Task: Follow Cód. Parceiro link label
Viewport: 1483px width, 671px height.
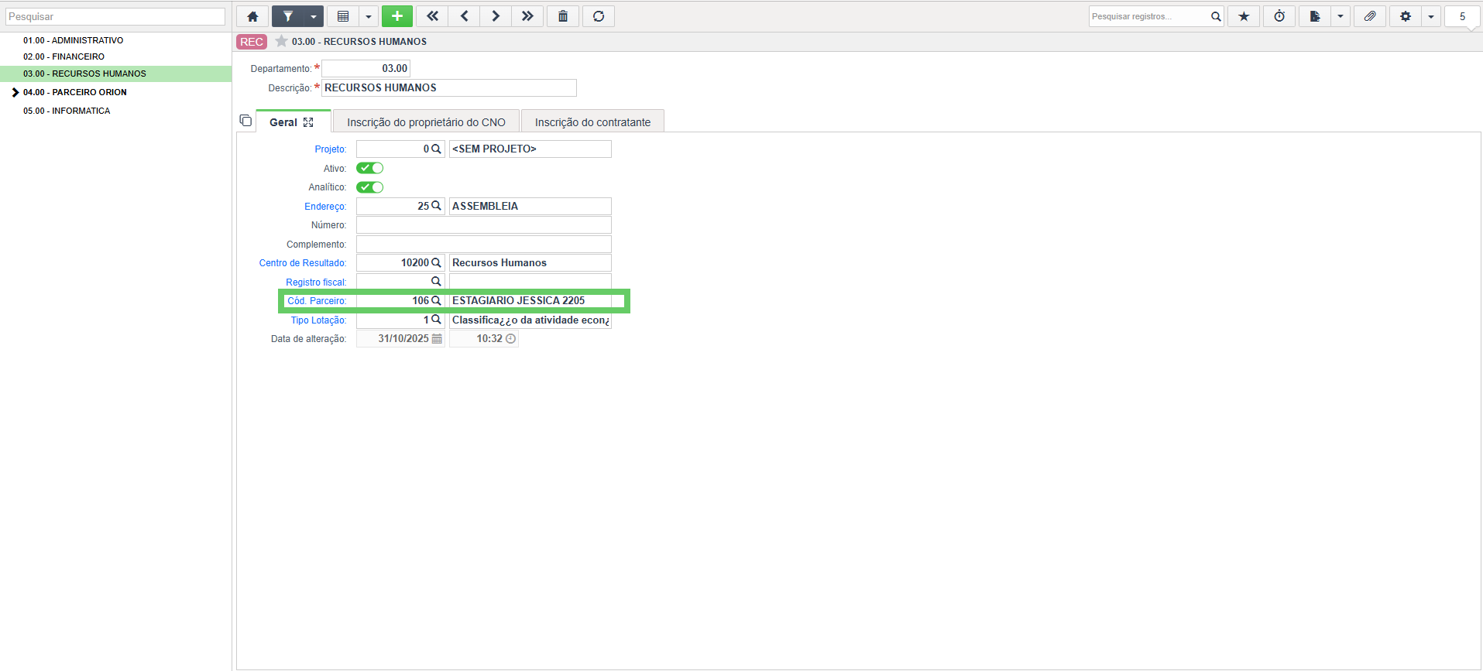Action: (x=317, y=301)
